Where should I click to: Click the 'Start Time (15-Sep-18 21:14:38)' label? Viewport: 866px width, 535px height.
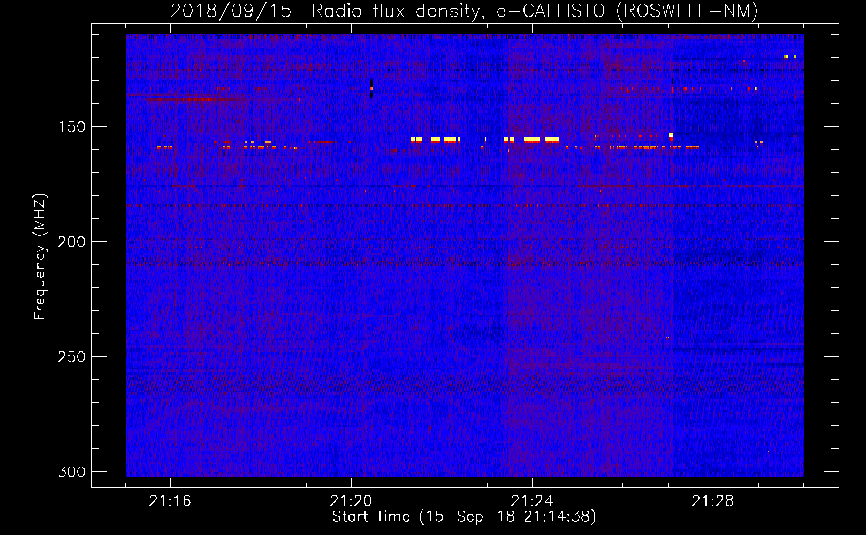(x=464, y=517)
